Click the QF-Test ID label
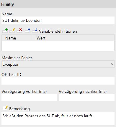 (12, 75)
